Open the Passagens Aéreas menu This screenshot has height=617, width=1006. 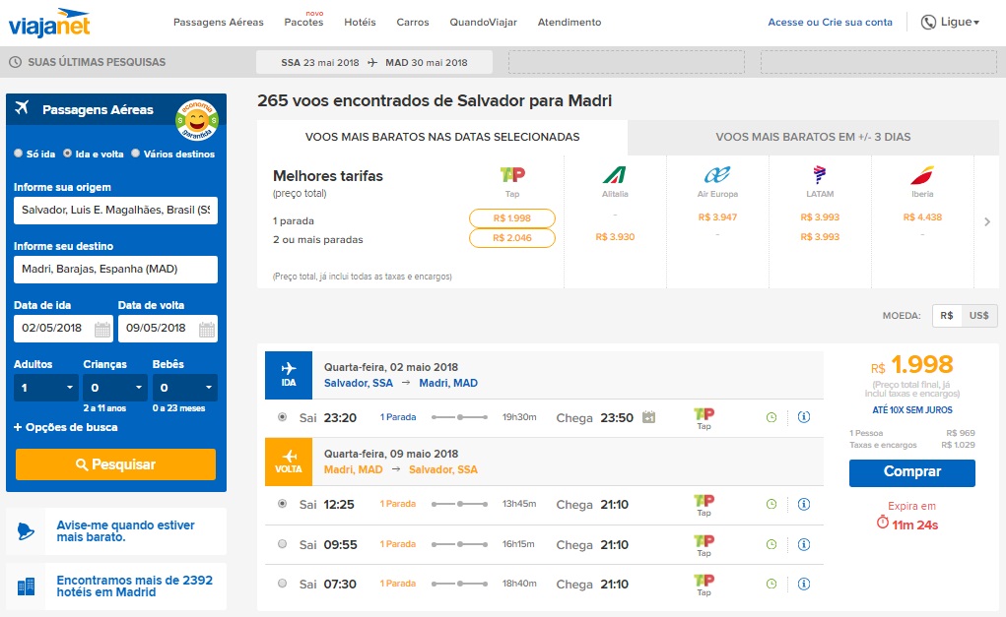(x=219, y=23)
